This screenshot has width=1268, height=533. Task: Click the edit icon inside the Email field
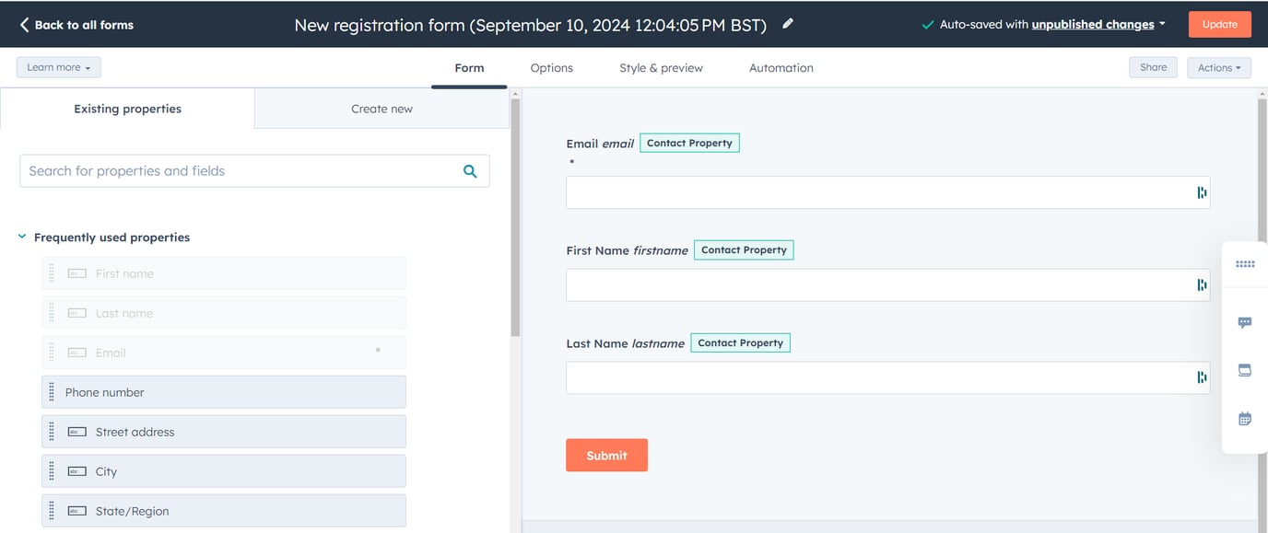pyautogui.click(x=1200, y=192)
